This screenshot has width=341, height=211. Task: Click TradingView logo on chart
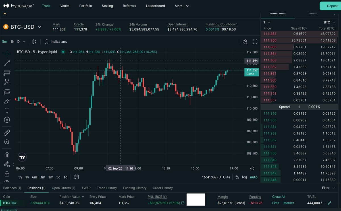[22, 157]
